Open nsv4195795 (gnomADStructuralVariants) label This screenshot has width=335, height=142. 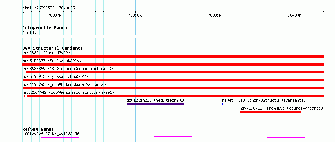click(64, 84)
